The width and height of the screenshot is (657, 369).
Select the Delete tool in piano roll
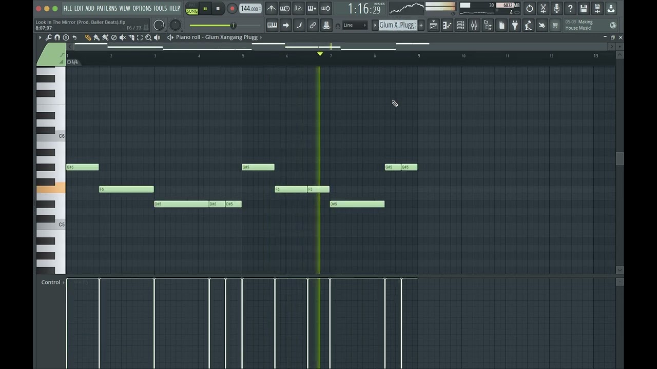click(114, 37)
